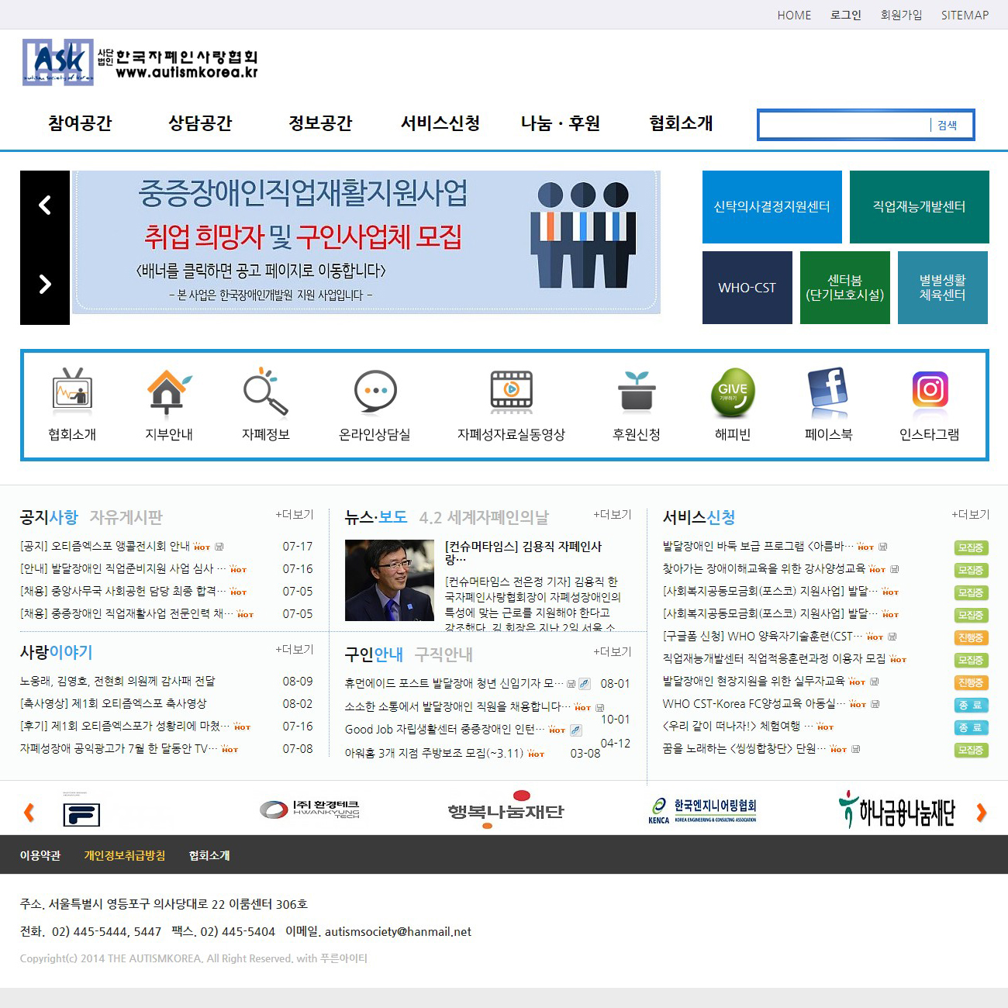Switch to the 자유게시판 tab
Screen dimensions: 1008x1008
(126, 517)
